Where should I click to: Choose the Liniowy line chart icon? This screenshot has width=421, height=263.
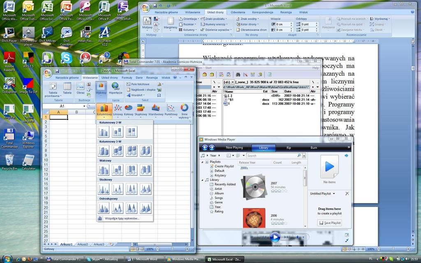click(118, 110)
